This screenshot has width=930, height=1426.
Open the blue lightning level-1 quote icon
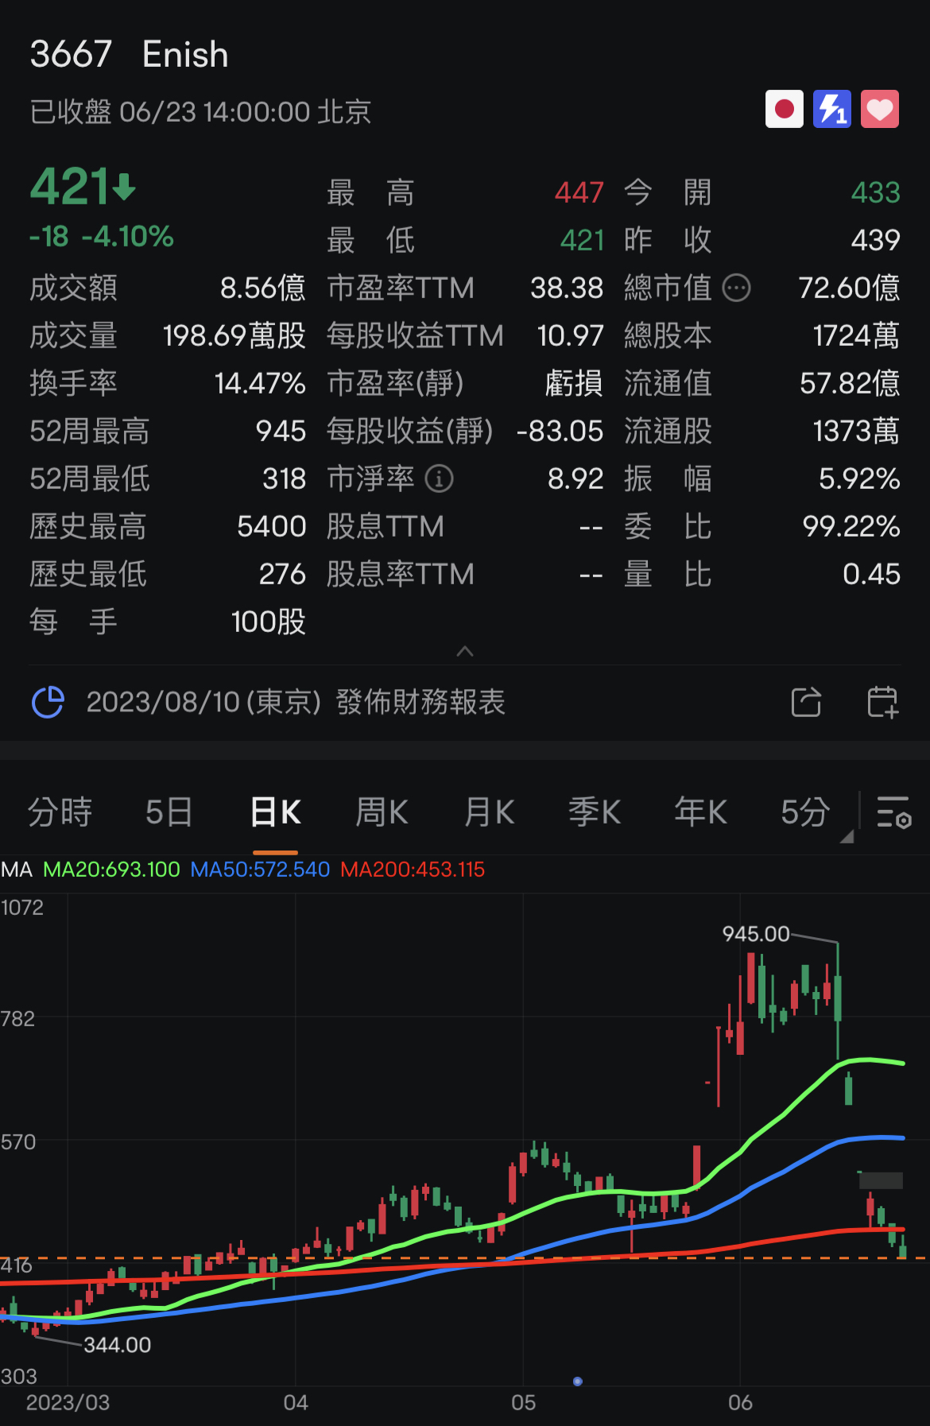click(832, 109)
